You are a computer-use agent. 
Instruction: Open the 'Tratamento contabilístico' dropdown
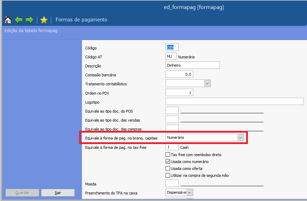207,83
